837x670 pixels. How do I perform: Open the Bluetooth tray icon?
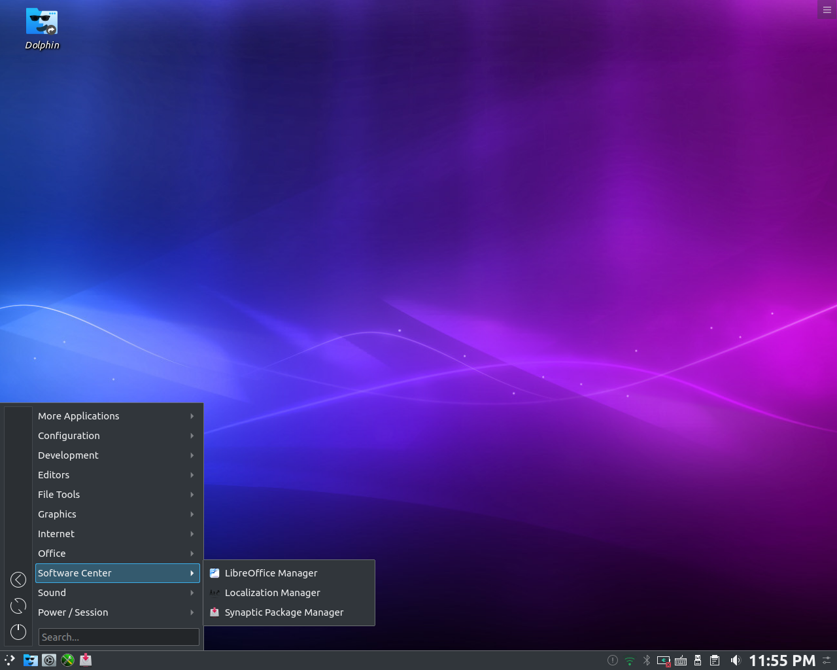coord(647,660)
